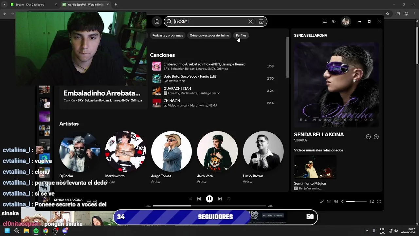This screenshot has height=236, width=419.
Task: Open the Embaladinho Arrebata... top result title
Action: (102, 93)
